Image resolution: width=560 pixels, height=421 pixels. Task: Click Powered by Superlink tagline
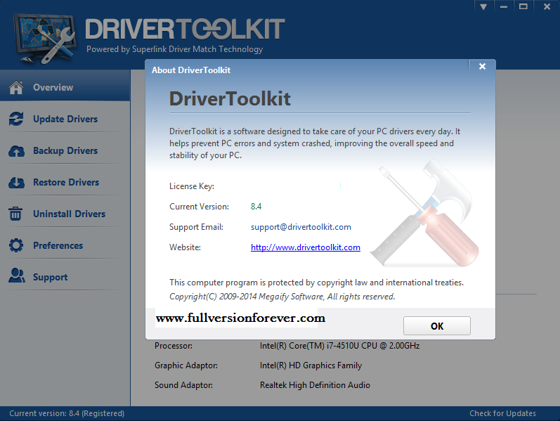[175, 49]
